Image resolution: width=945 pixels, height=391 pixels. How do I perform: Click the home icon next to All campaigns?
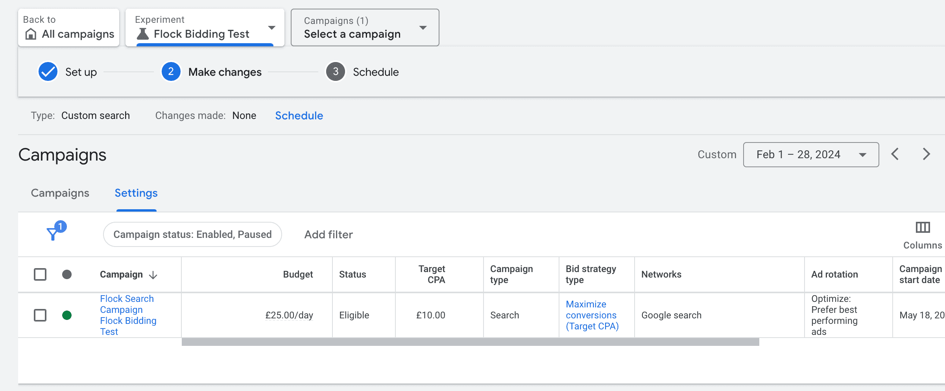coord(30,34)
